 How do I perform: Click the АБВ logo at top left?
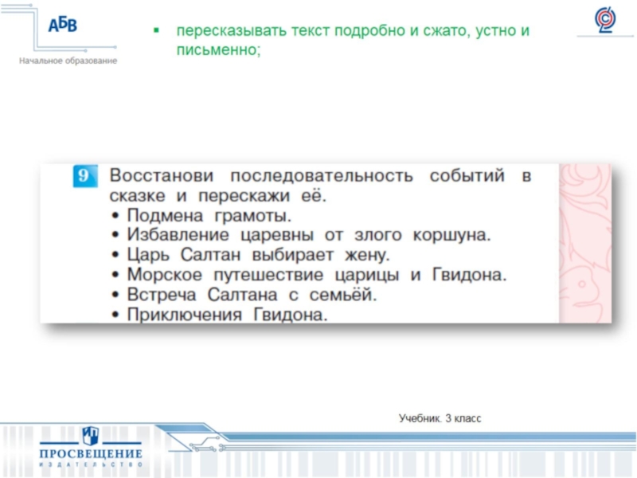[63, 25]
